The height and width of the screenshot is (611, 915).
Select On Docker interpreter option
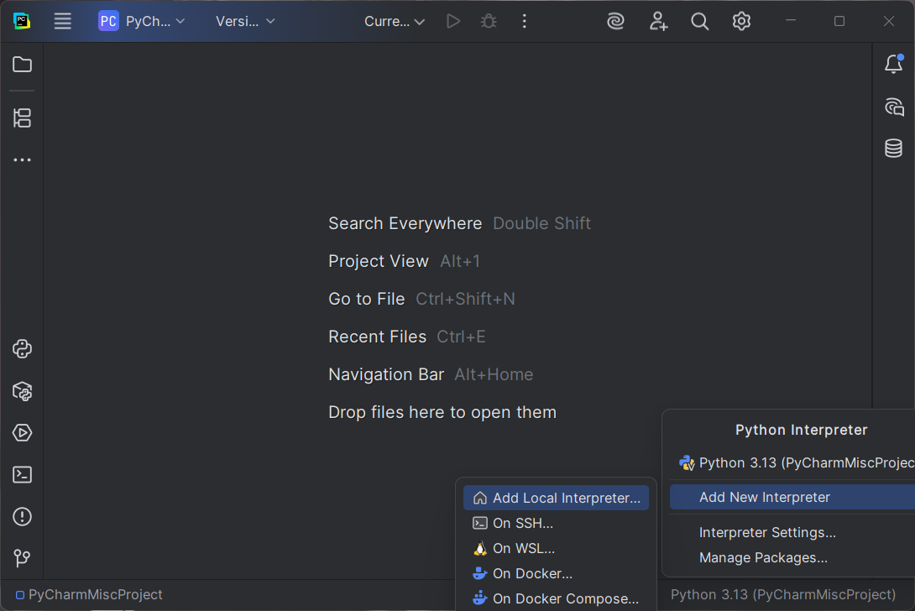coord(532,573)
